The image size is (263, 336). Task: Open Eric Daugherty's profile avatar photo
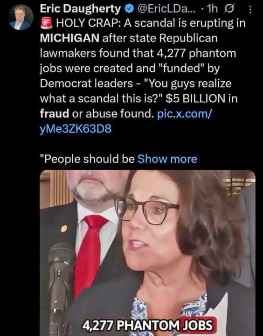click(21, 17)
